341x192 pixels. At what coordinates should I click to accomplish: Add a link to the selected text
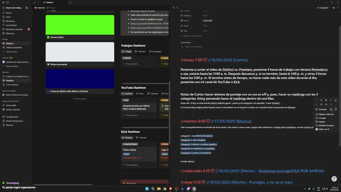(316, 105)
